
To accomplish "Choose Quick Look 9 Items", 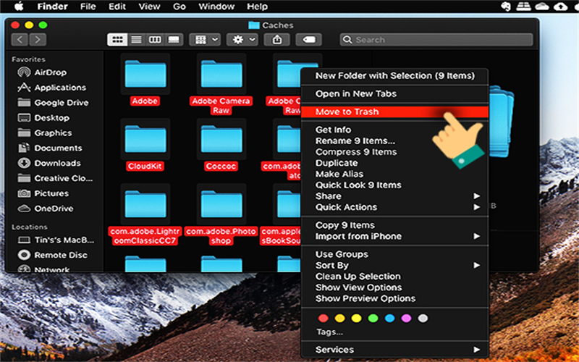I will pos(394,185).
